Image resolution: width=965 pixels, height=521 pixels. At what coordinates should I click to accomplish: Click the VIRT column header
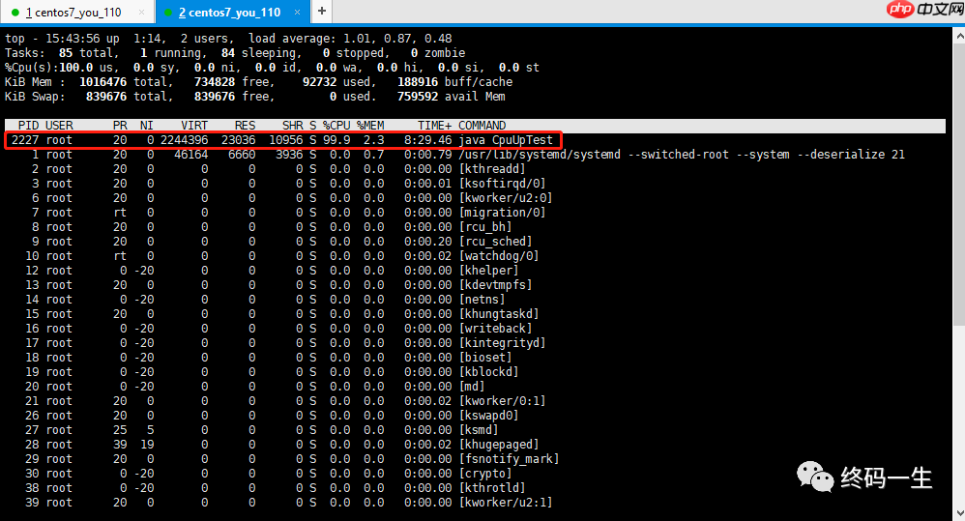click(194, 126)
